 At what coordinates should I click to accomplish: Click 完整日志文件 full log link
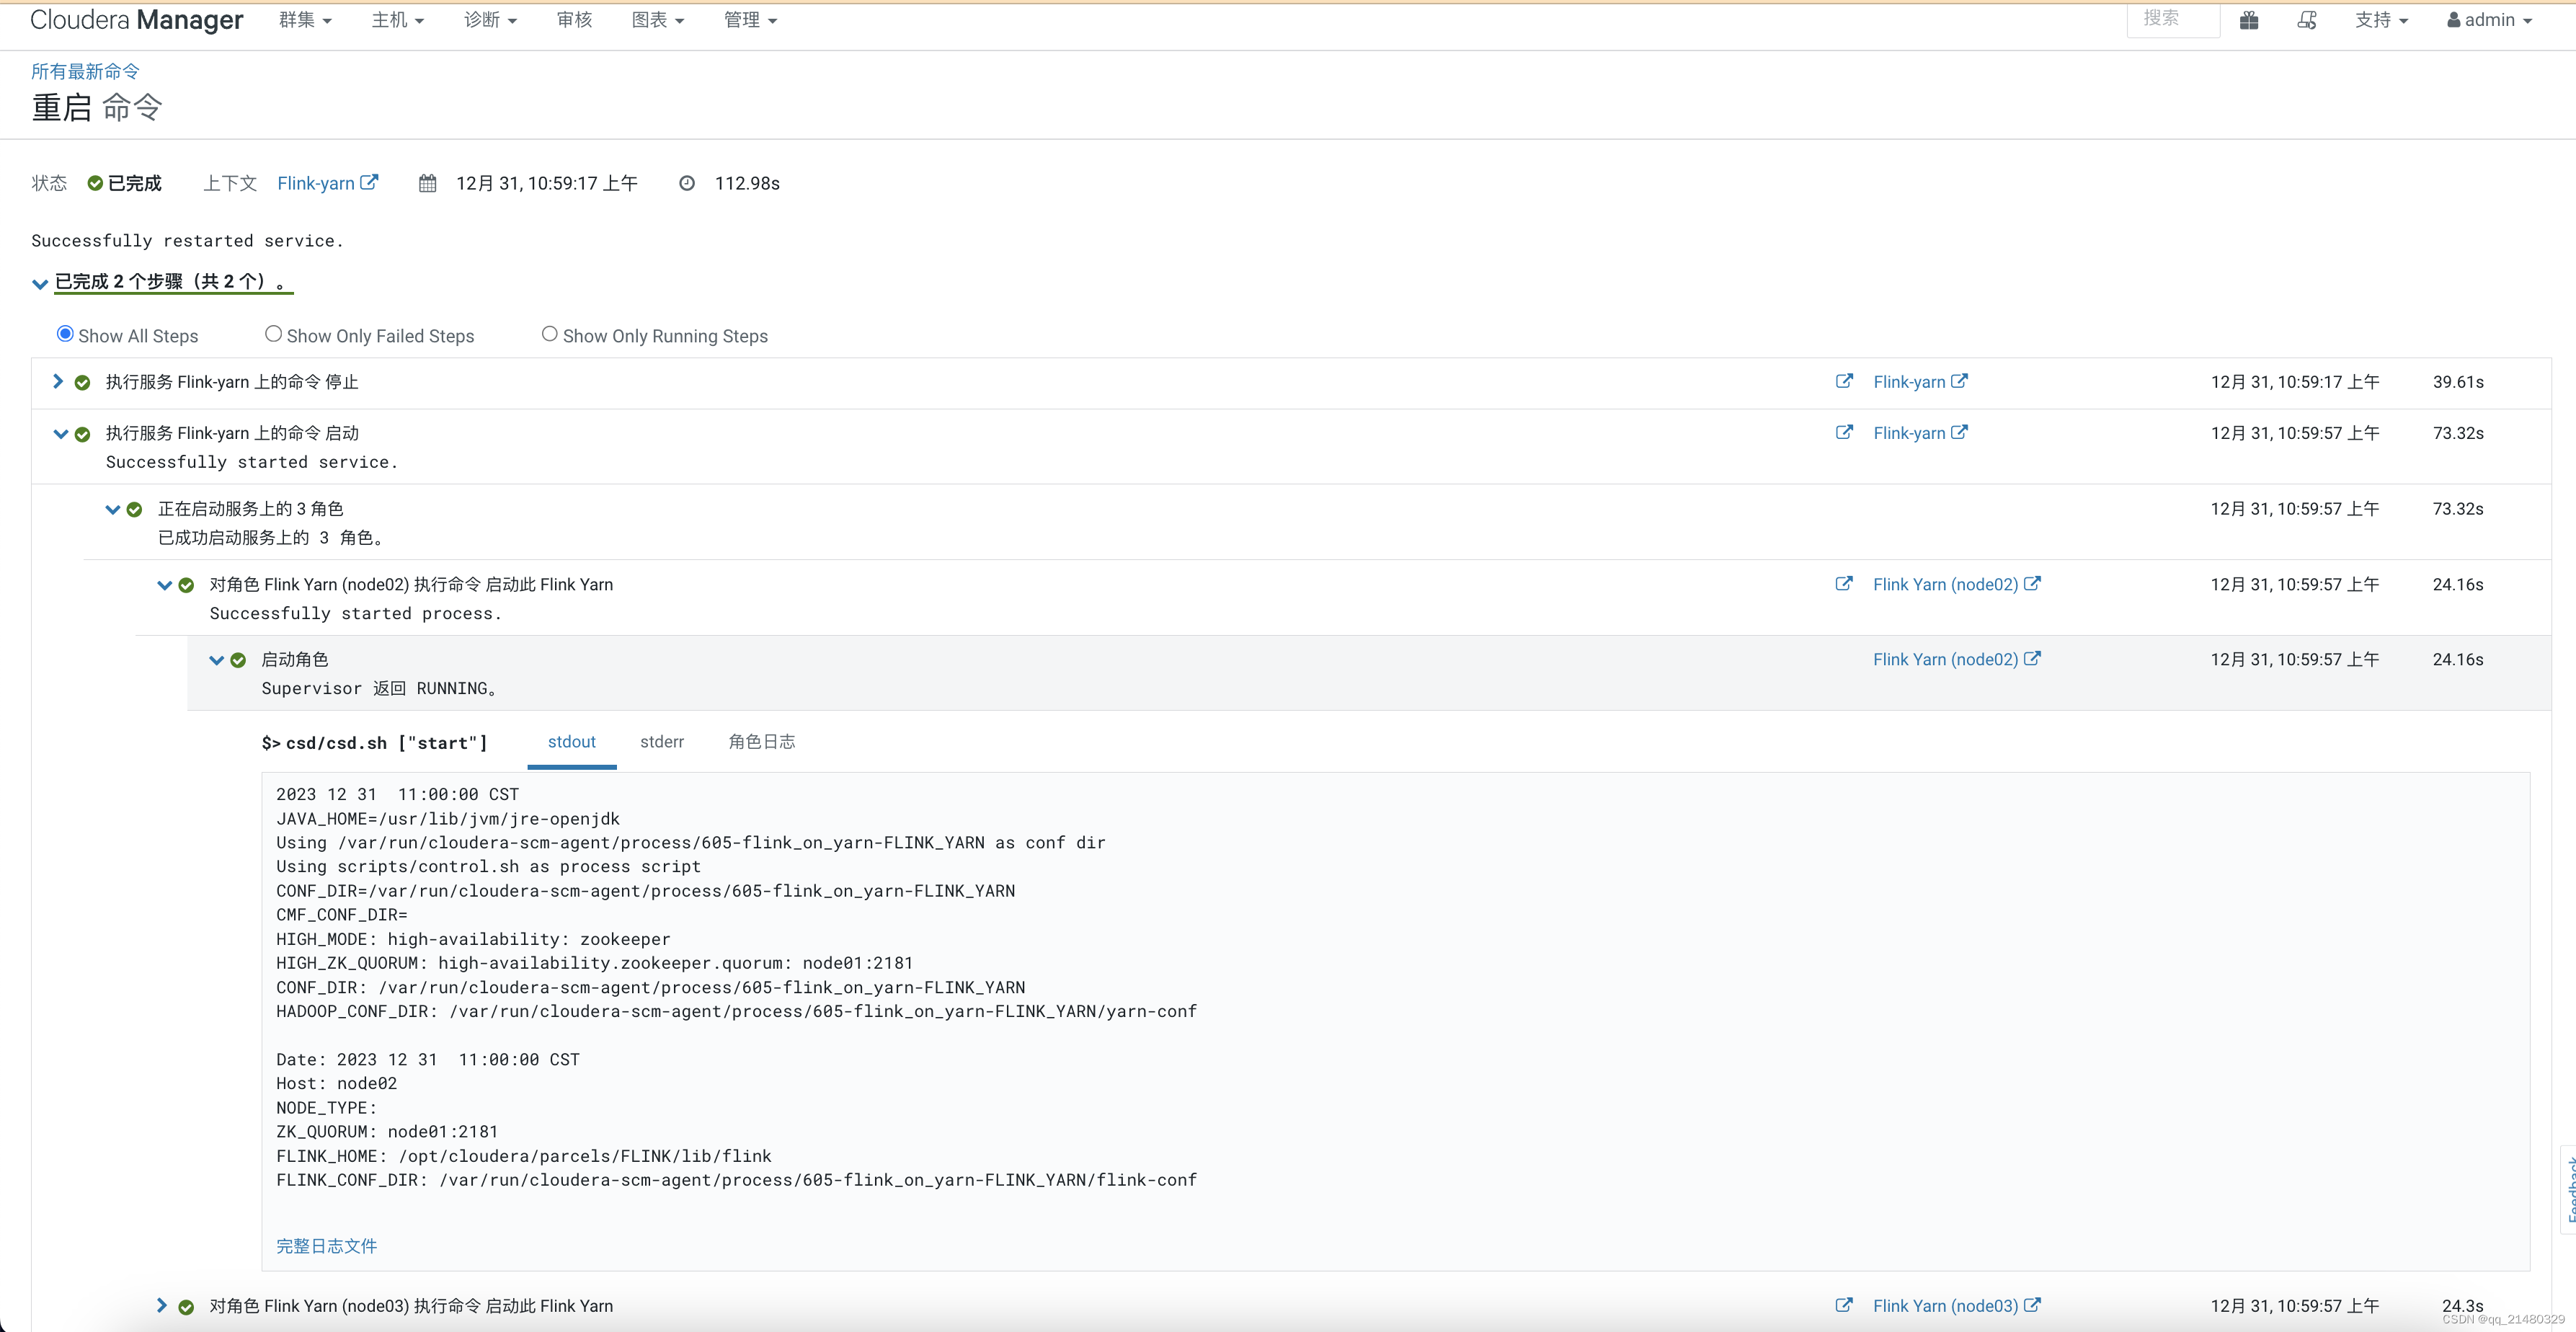pos(326,1246)
